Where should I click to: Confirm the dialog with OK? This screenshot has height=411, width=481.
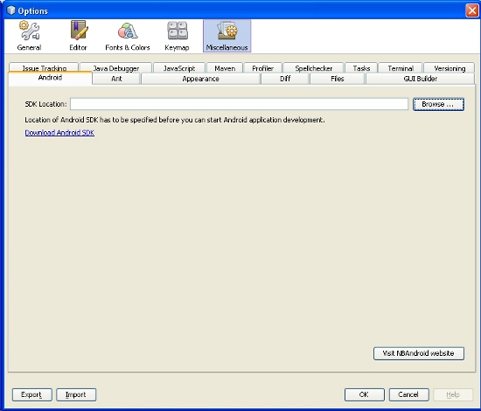click(x=364, y=394)
